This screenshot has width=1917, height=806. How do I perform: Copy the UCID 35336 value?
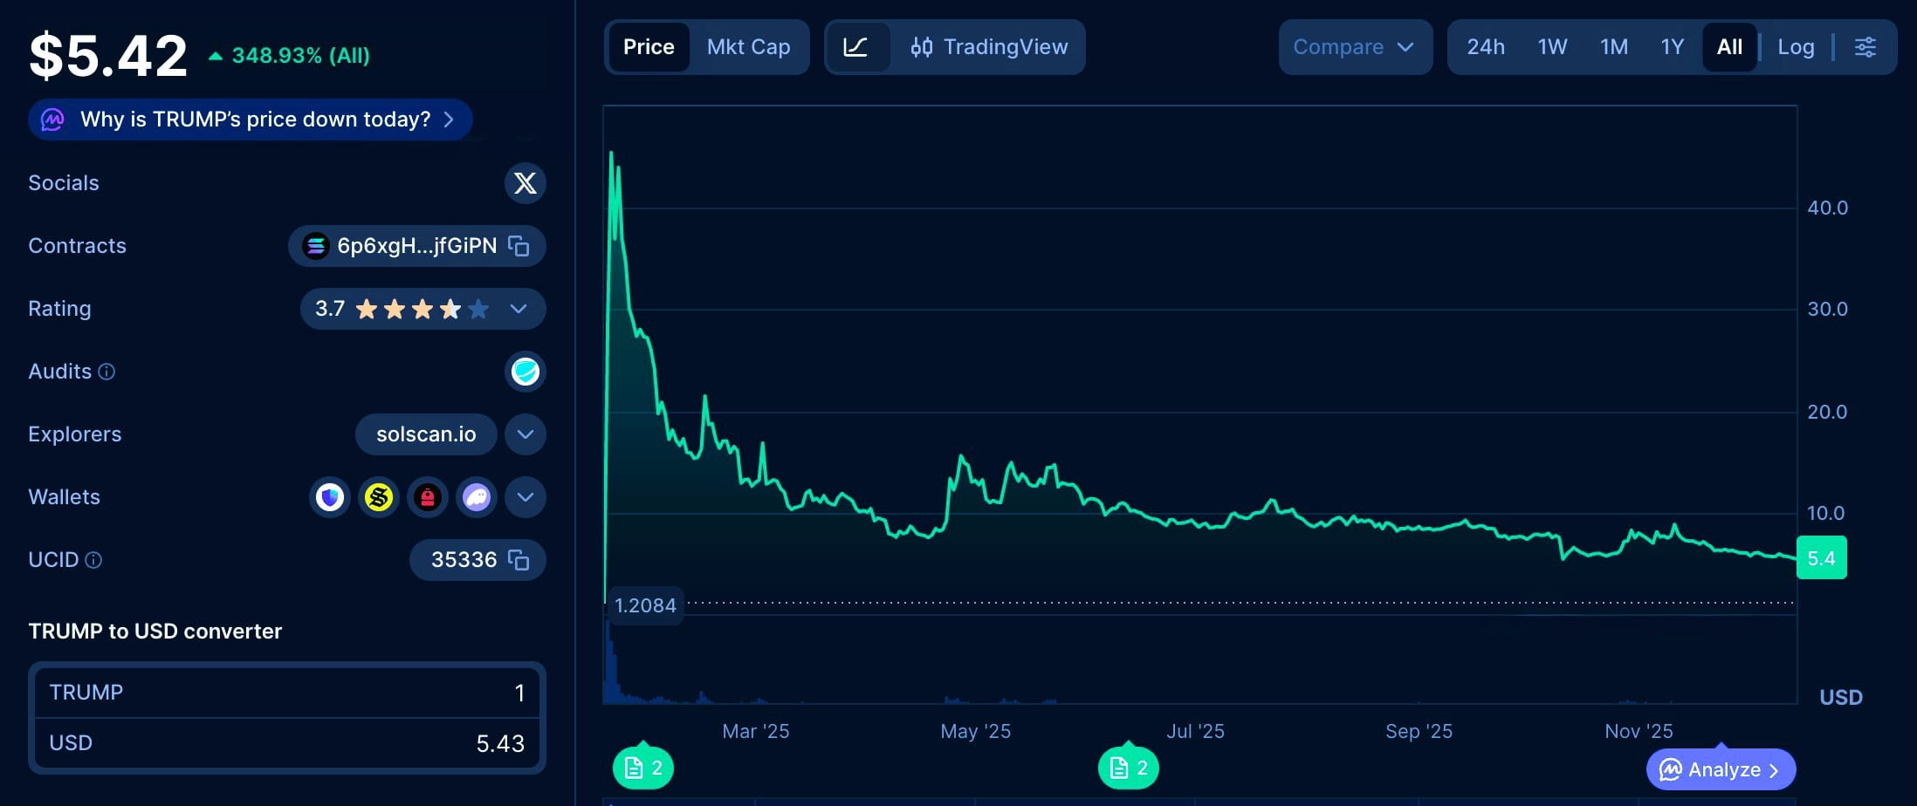519,560
